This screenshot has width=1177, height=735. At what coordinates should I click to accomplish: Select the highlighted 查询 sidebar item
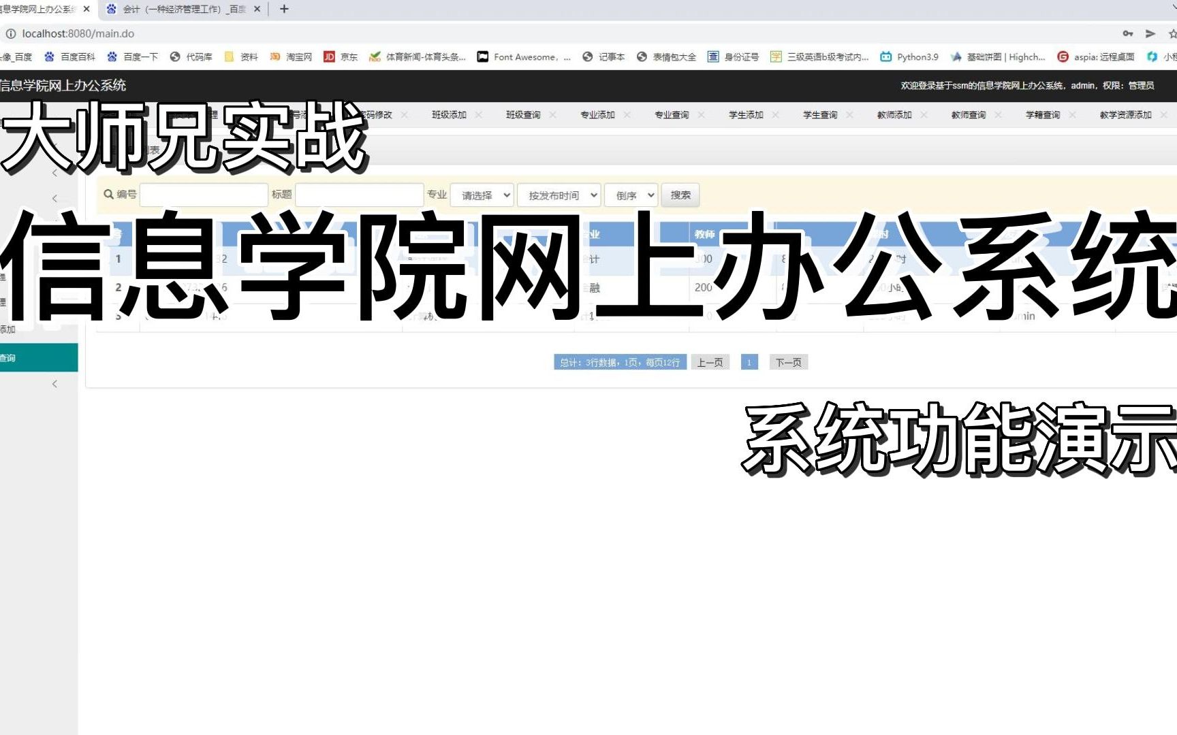(39, 358)
